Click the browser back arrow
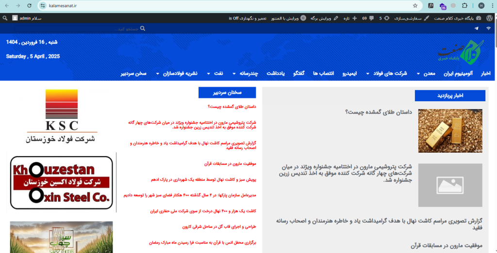Image resolution: width=497 pixels, height=253 pixels. tap(7, 6)
